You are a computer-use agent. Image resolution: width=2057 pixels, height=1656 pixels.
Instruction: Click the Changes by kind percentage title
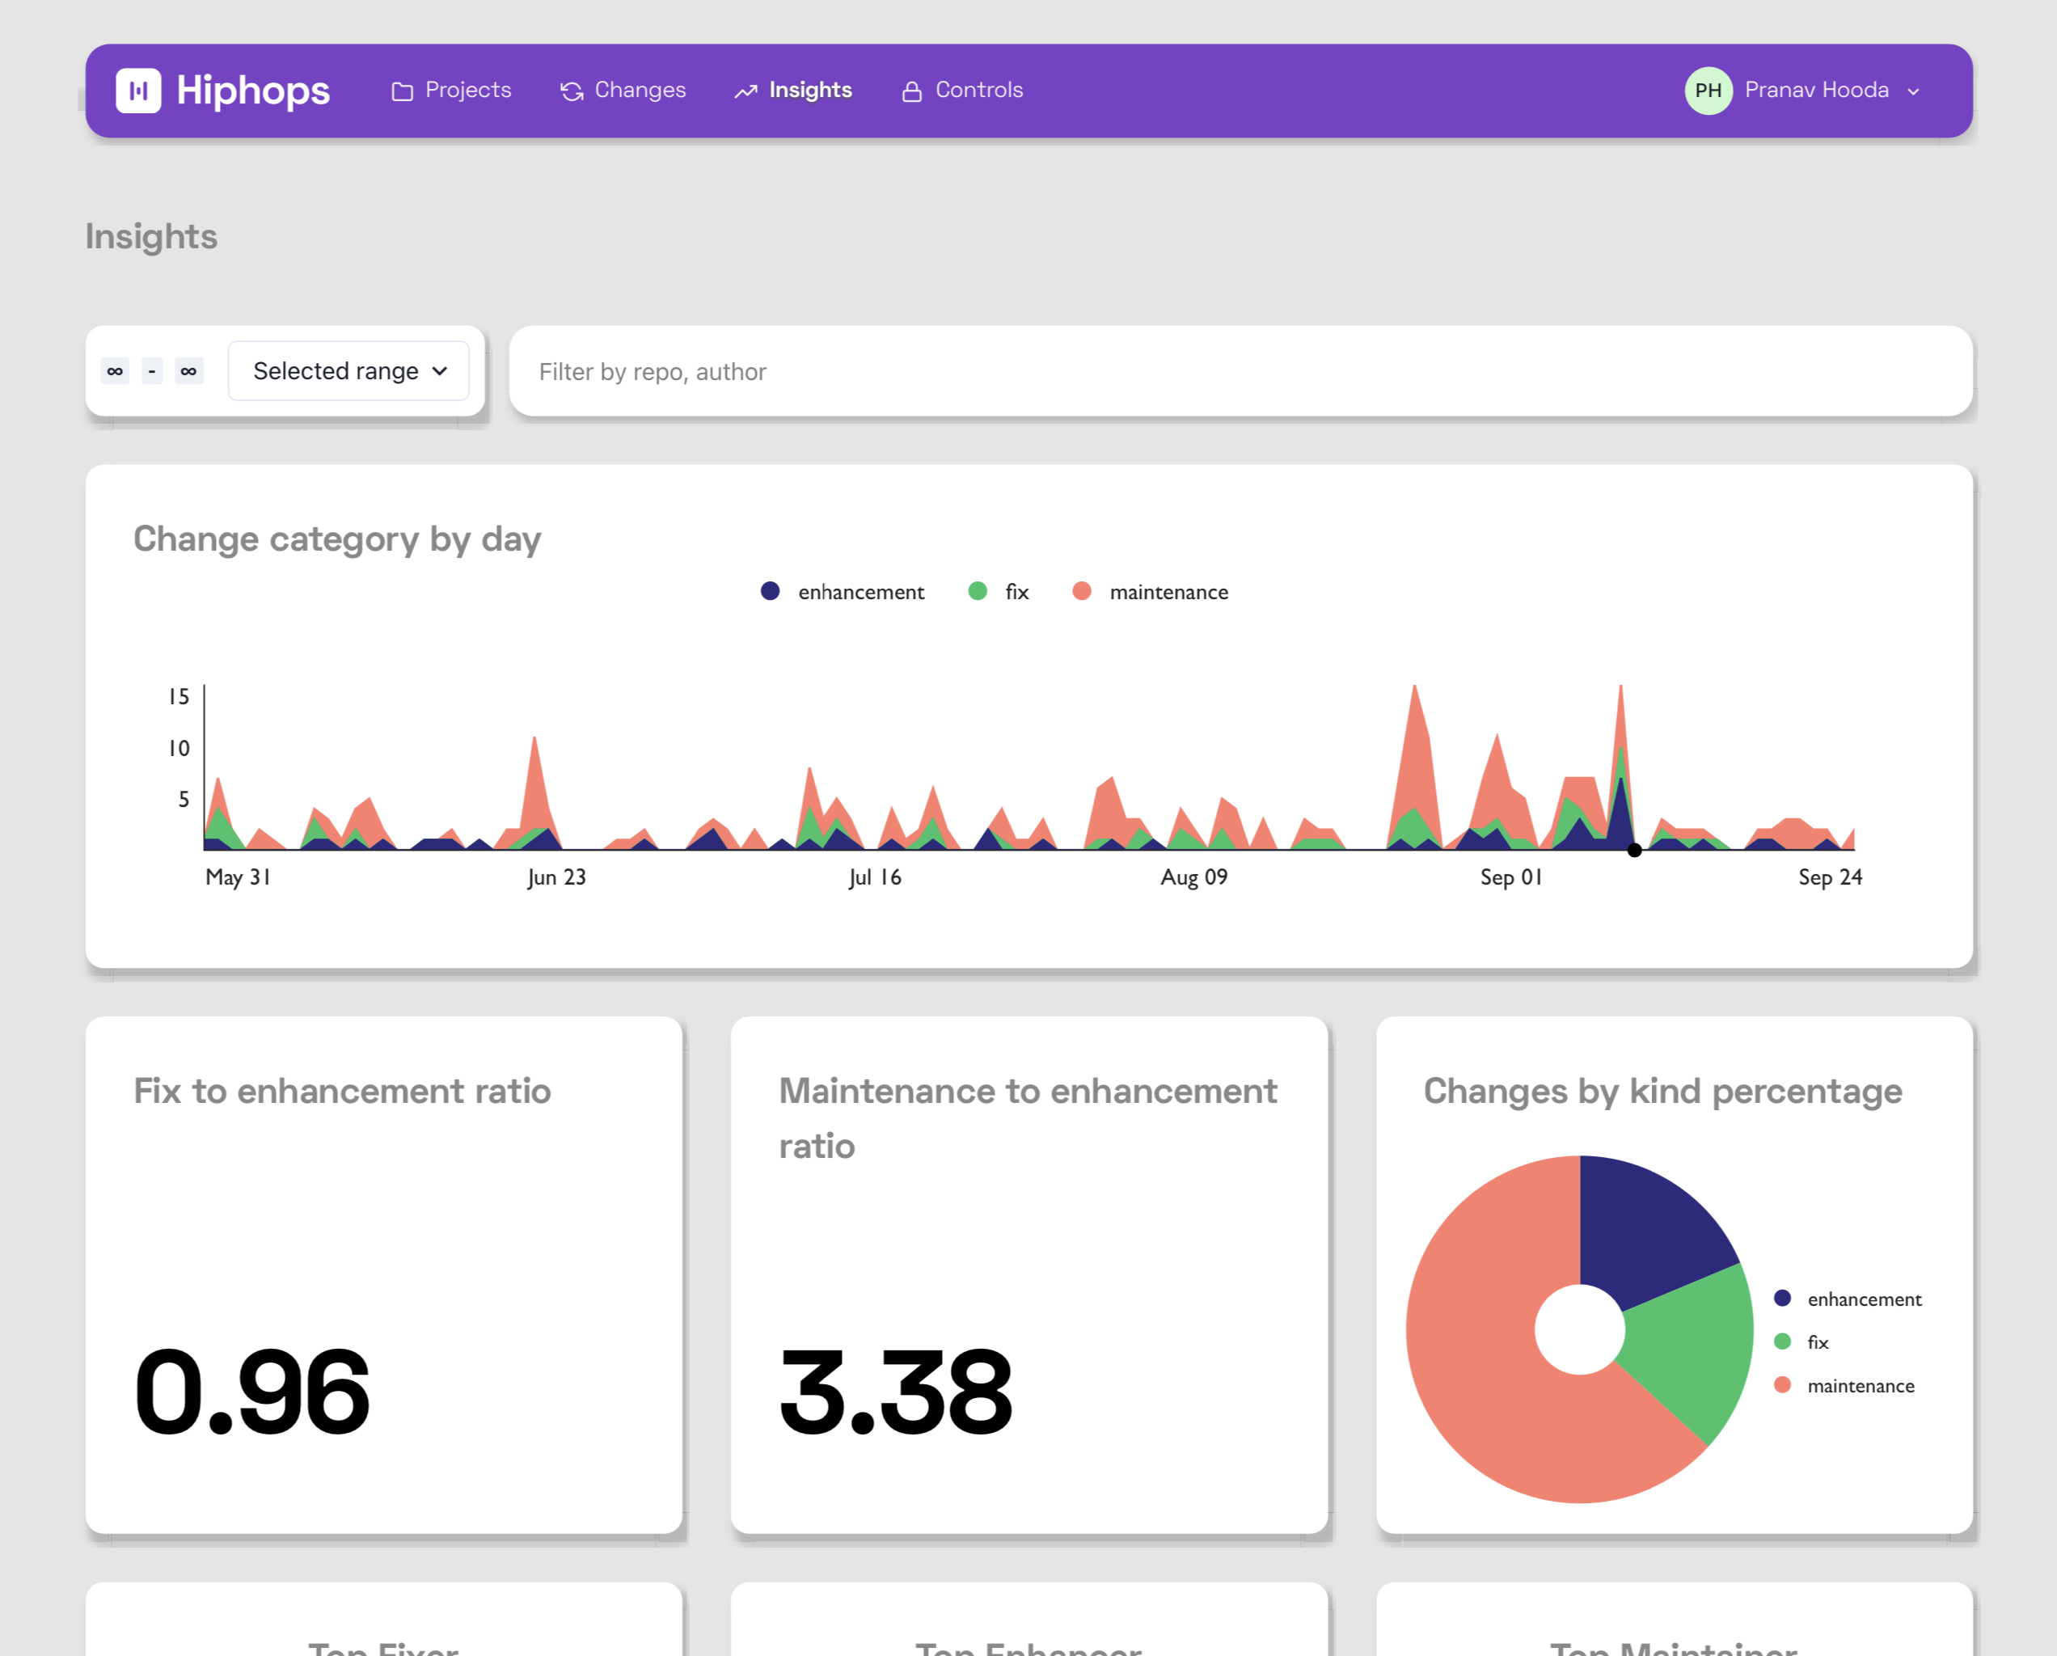tap(1663, 1092)
